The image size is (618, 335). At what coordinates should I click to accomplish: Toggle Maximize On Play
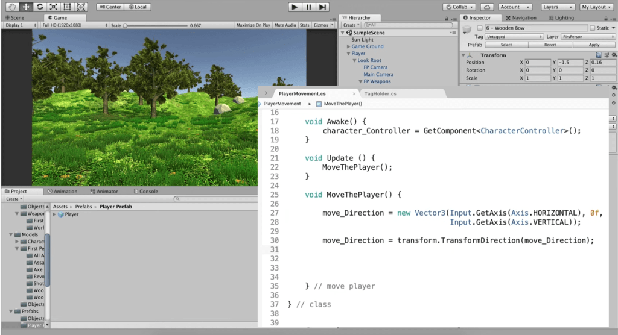click(x=253, y=25)
